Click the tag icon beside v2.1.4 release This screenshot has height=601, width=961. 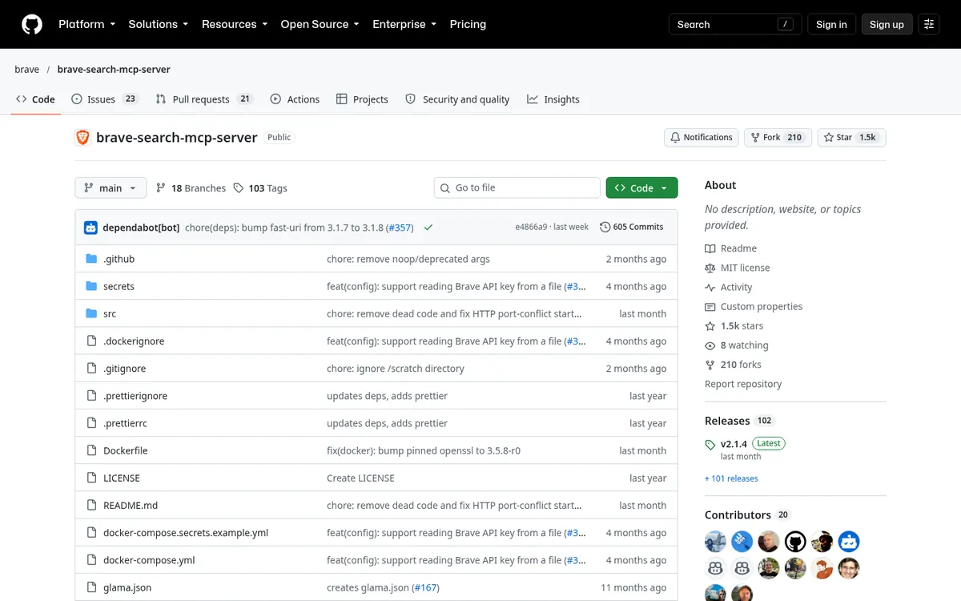pos(710,444)
